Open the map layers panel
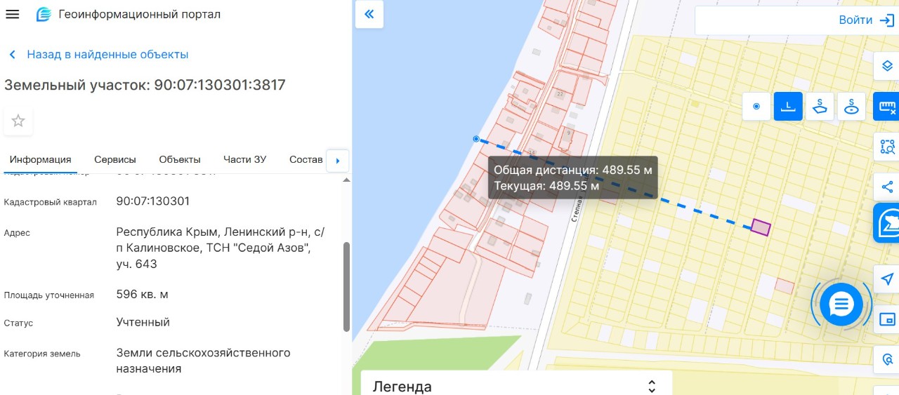This screenshot has width=899, height=395. pos(887,67)
